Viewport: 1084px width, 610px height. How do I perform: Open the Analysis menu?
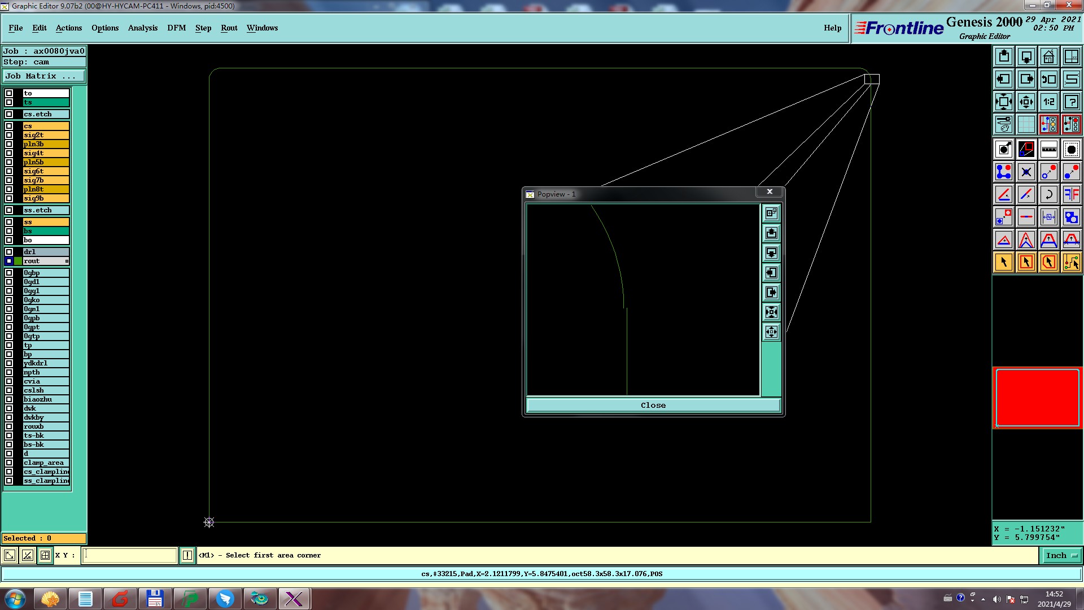142,28
